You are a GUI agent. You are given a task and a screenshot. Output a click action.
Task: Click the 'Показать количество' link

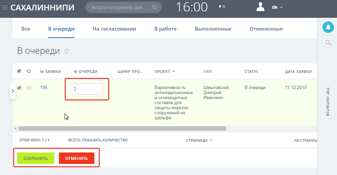105,140
